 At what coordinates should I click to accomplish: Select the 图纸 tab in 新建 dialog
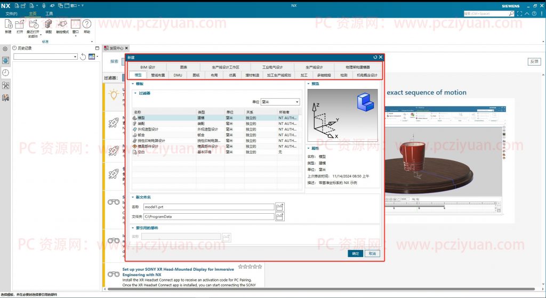[x=196, y=75]
